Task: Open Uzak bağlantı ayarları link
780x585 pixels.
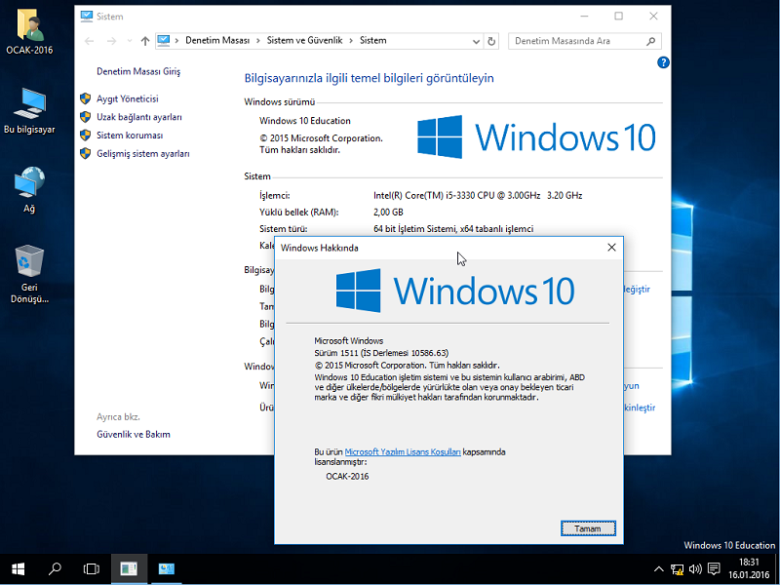Action: pos(139,117)
